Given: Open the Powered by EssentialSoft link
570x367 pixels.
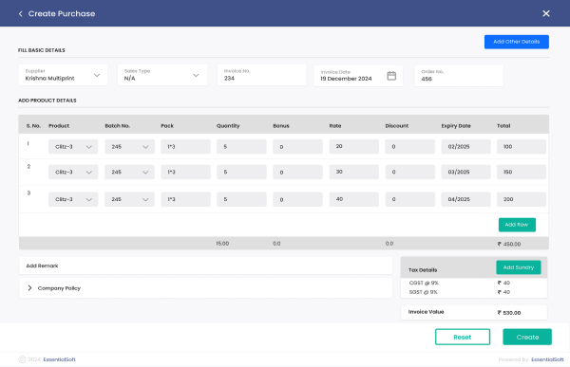Looking at the screenshot, I should pos(547,359).
